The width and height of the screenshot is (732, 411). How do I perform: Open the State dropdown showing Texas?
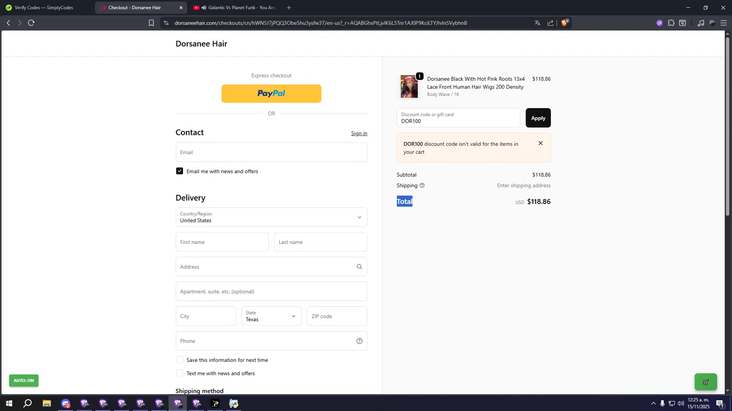(271, 316)
